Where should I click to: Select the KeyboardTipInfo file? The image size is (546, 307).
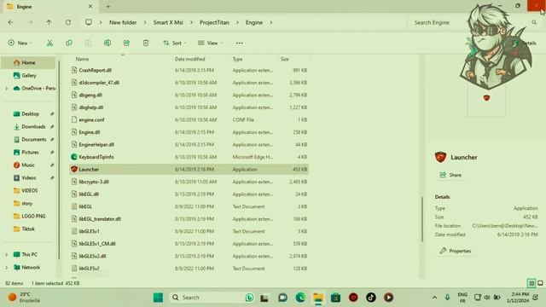[189, 157]
